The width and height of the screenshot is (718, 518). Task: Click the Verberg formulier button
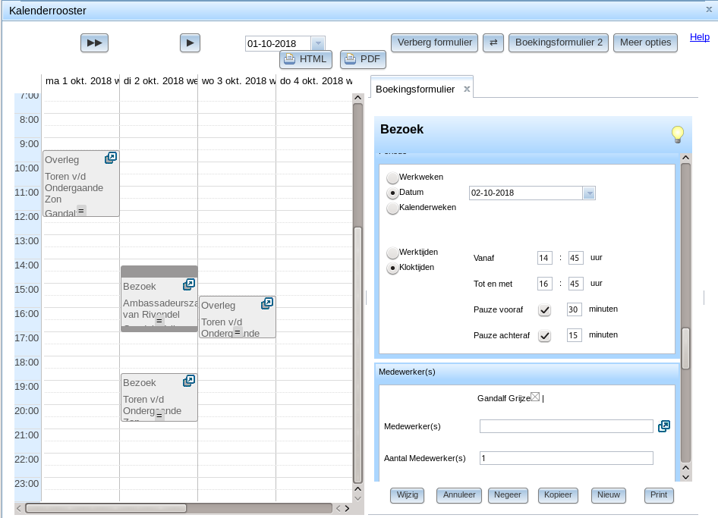click(x=435, y=42)
